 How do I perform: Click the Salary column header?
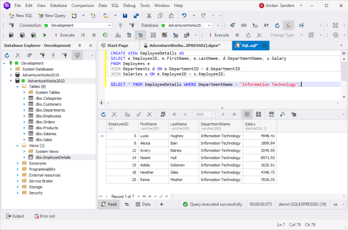[259, 126]
